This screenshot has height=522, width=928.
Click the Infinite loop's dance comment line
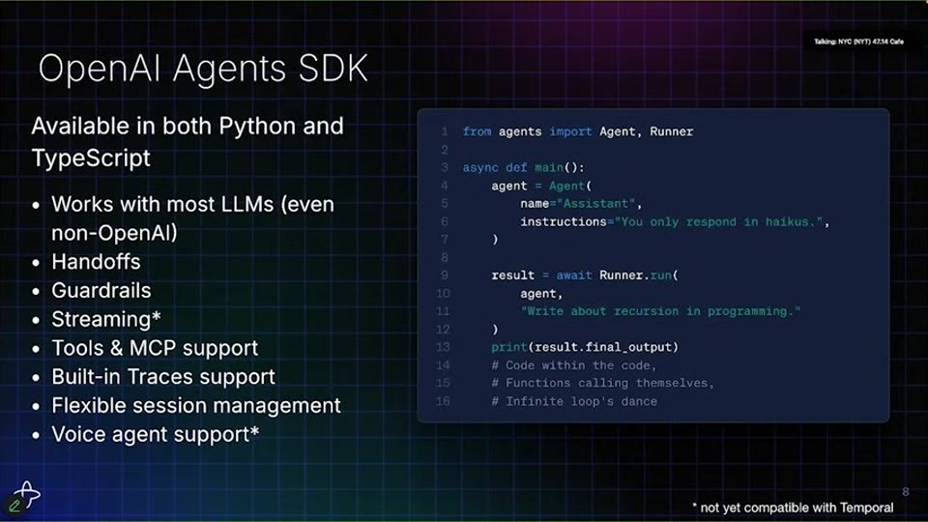click(574, 401)
